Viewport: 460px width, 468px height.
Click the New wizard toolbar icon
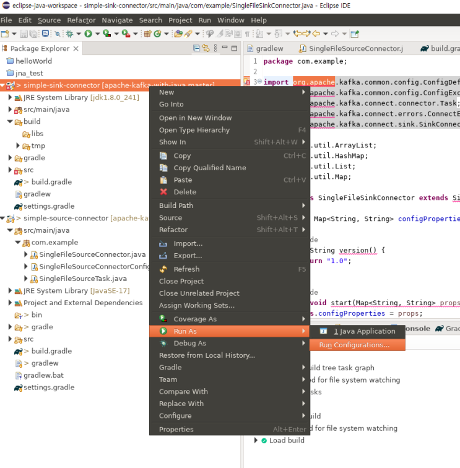[5, 33]
